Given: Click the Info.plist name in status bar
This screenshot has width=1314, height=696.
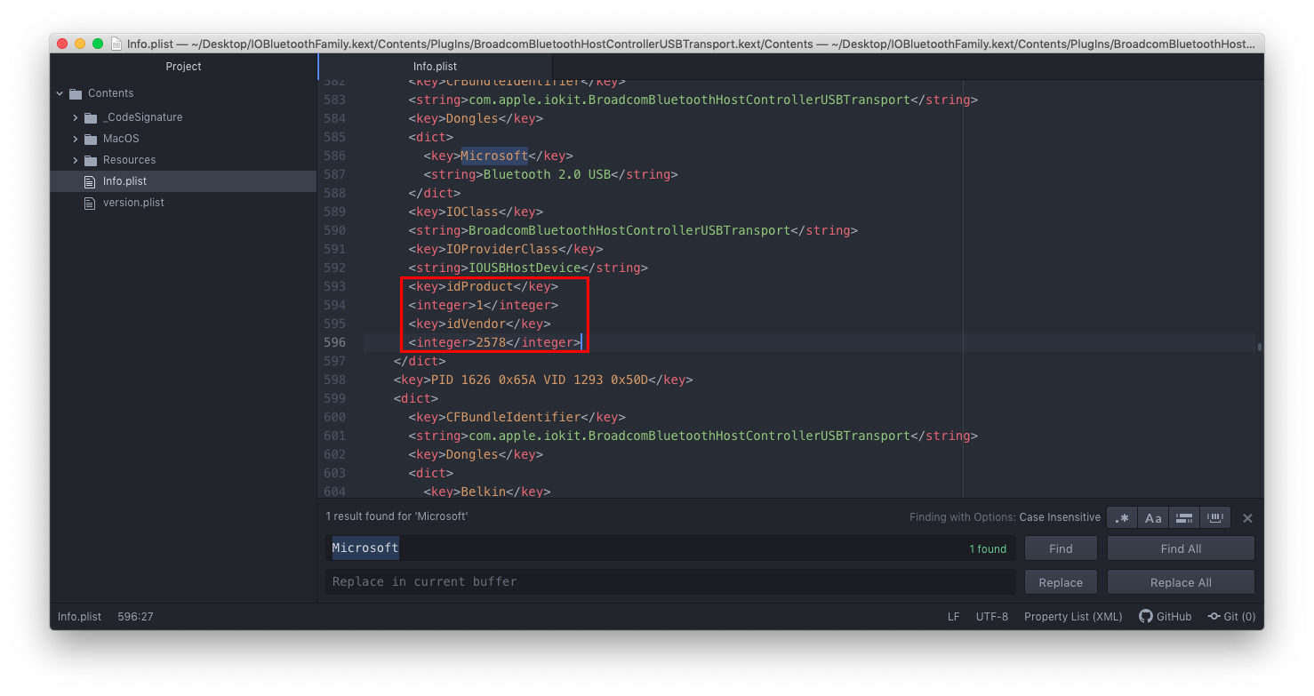Looking at the screenshot, I should (x=79, y=616).
